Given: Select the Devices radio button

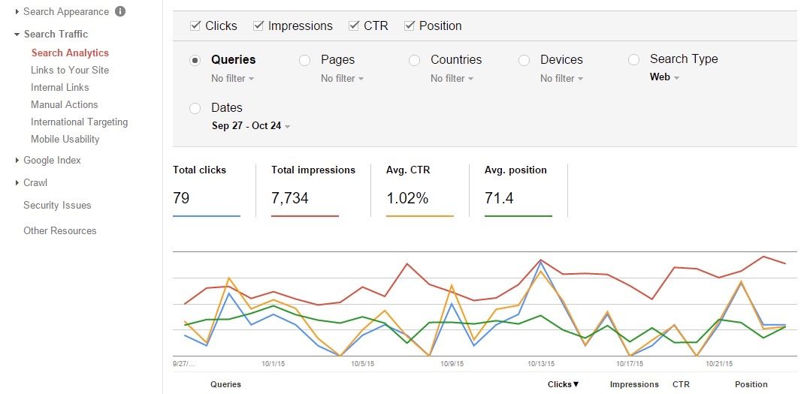Looking at the screenshot, I should tap(524, 61).
